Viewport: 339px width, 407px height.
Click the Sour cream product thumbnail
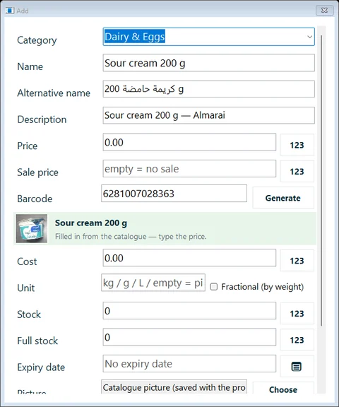pos(32,228)
